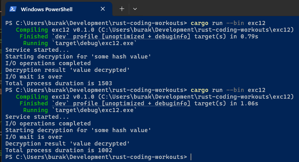Click the first green 'Running' word
299x162 pixels.
[36, 43]
